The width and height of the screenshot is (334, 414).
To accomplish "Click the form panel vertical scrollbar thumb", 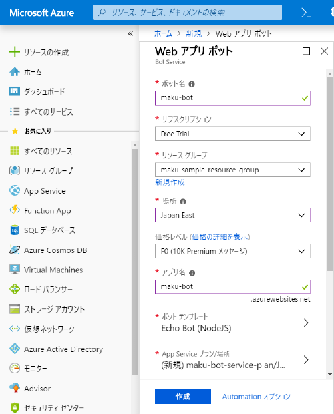I will click(x=330, y=174).
